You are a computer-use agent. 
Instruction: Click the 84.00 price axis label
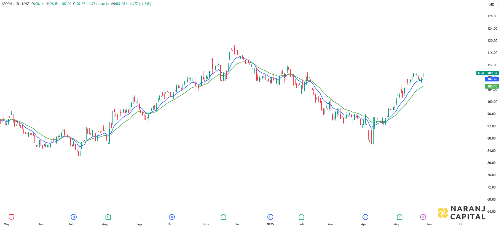[492, 151]
